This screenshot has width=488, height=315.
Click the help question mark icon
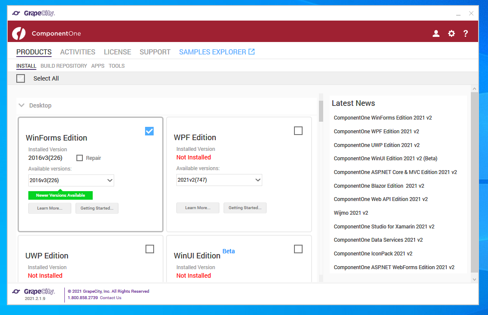(466, 33)
